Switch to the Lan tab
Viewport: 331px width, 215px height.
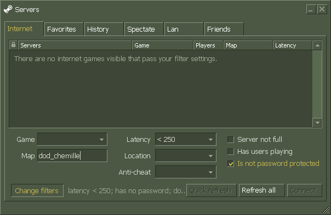coord(184,29)
